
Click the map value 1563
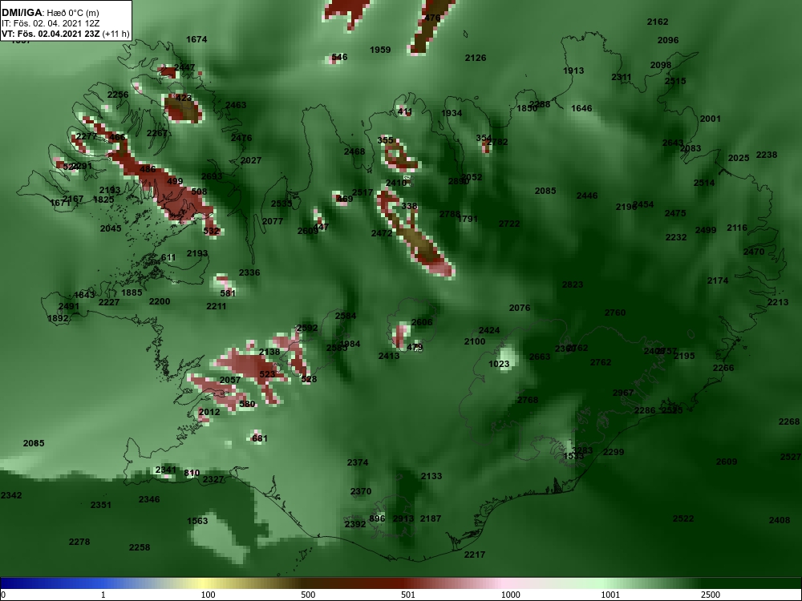point(197,521)
